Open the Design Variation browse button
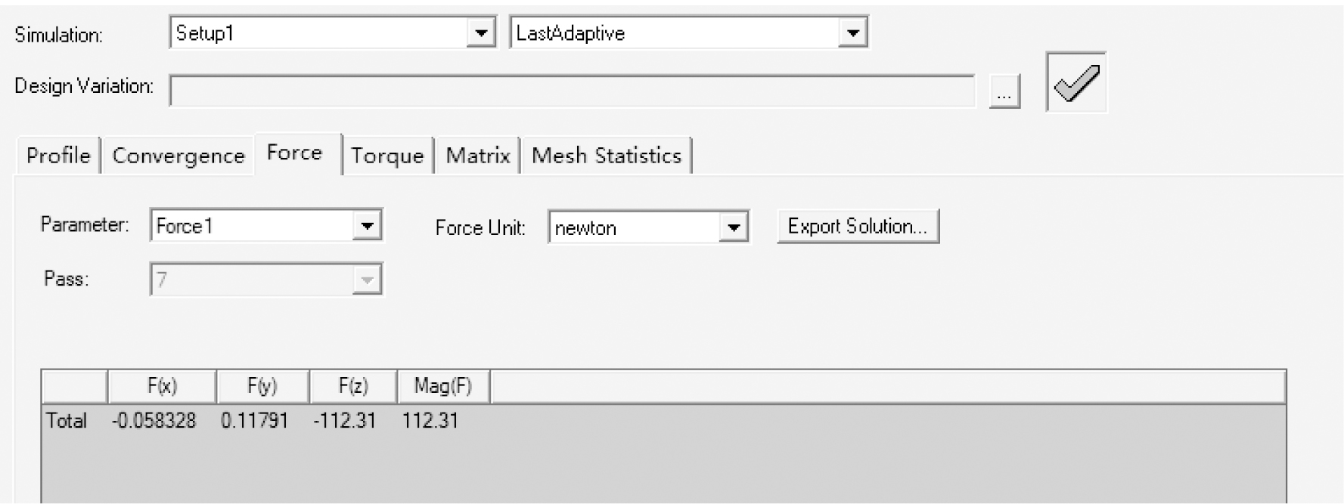Image resolution: width=1344 pixels, height=504 pixels. [1004, 93]
